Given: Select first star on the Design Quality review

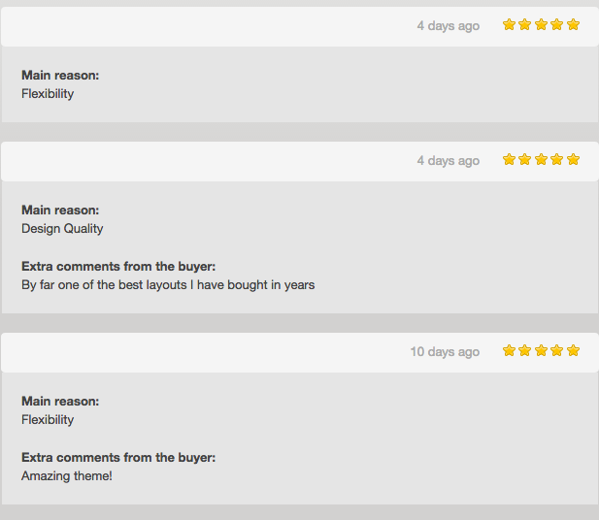Looking at the screenshot, I should pos(509,160).
